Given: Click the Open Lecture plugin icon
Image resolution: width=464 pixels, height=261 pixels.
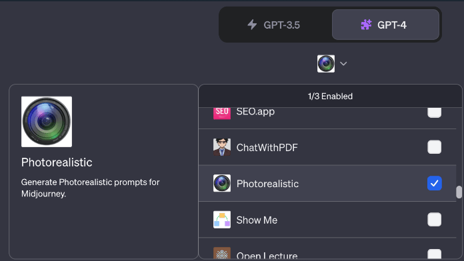Looking at the screenshot, I should 222,253.
